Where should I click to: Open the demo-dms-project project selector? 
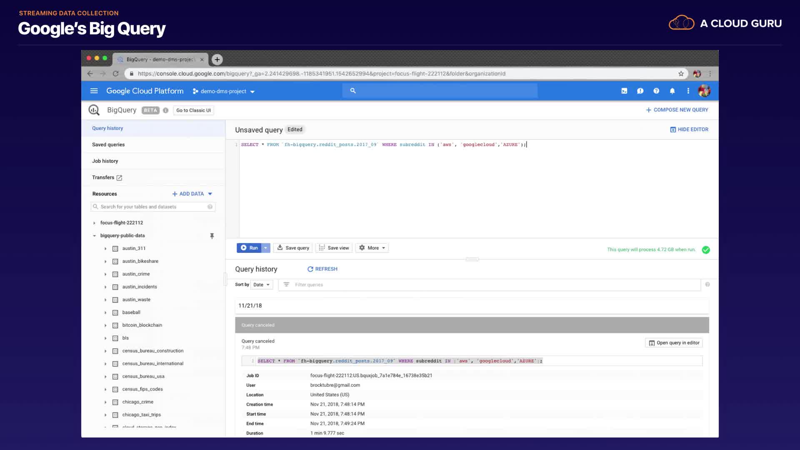(x=224, y=91)
